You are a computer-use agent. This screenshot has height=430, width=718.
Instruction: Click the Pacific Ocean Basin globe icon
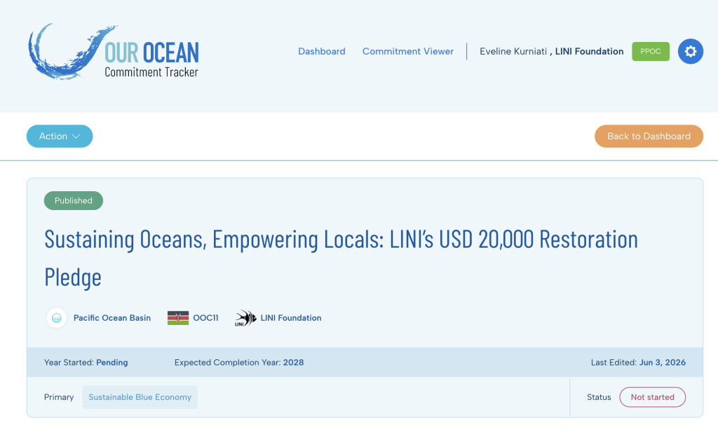[57, 318]
